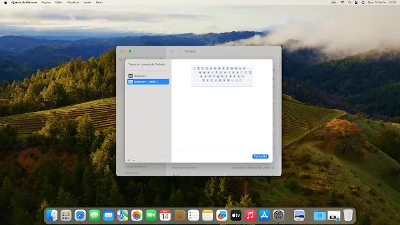Open Mail from the Dock
Image resolution: width=400 pixels, height=225 pixels.
coord(108,215)
